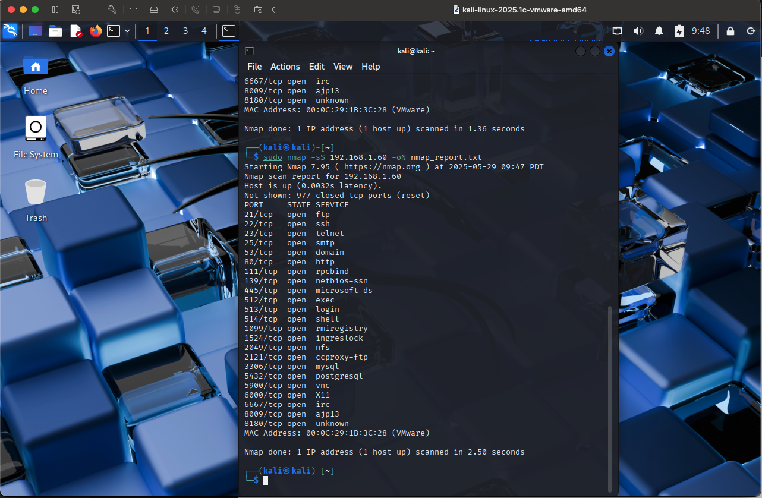Open the text editor panel launcher
Image resolution: width=762 pixels, height=498 pixels.
[75, 31]
